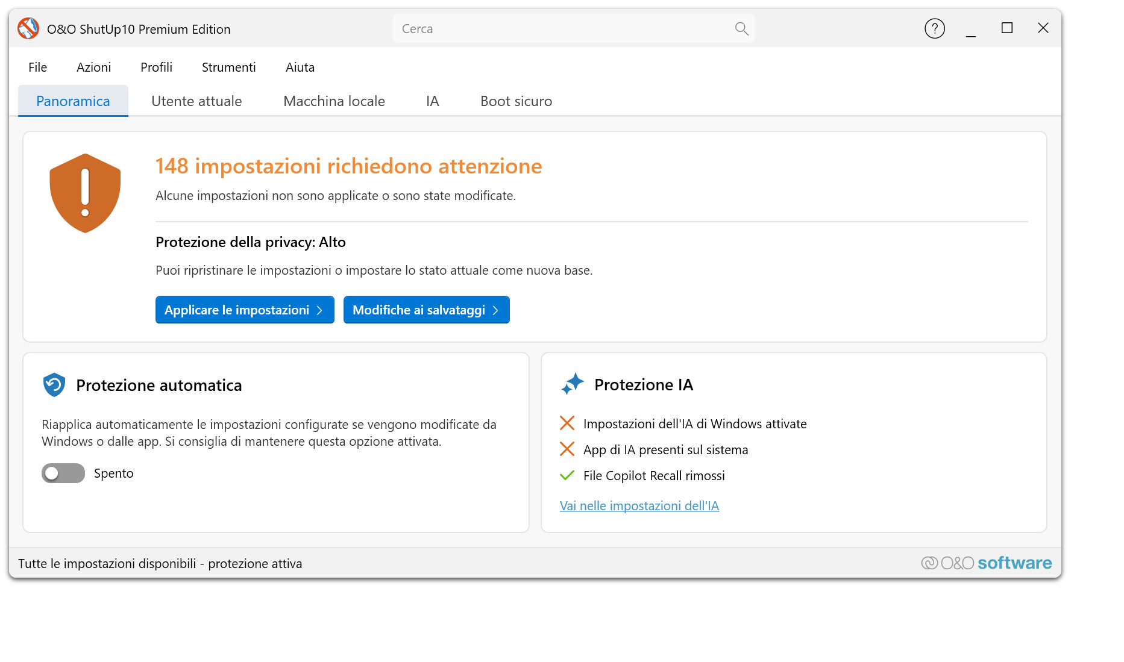Screen dimensions: 1124x662
Task: Maximize the ShutUp10 window
Action: 1006,28
